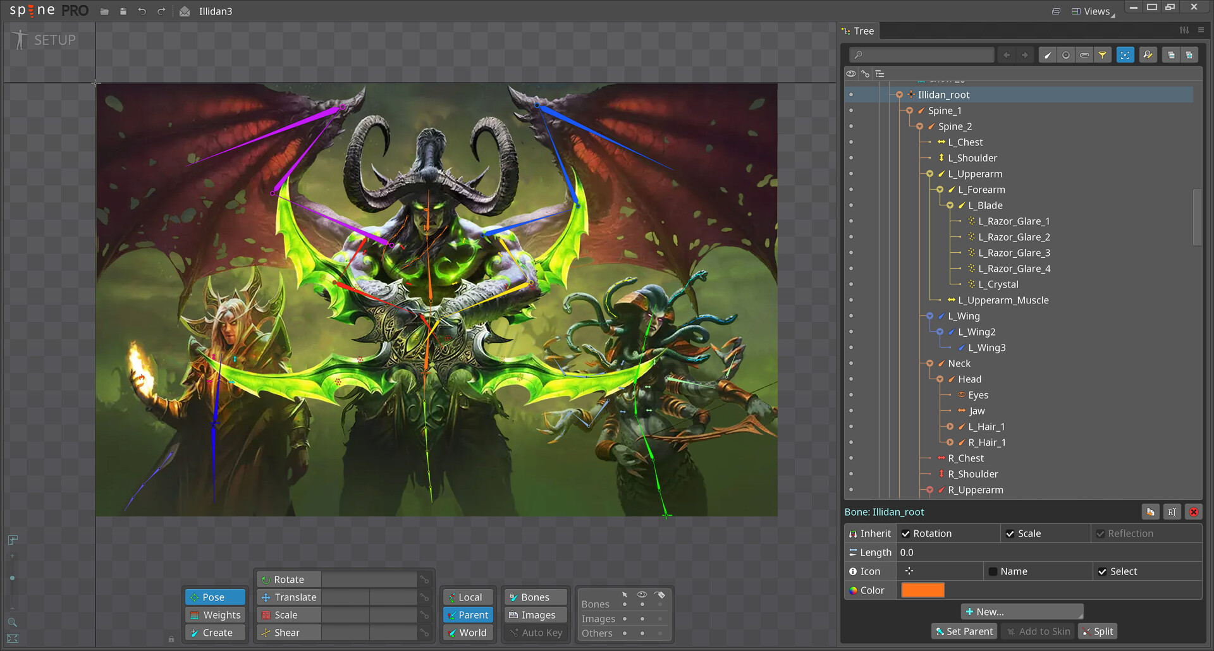Toggle Images selectable dot in options
1214x651 pixels.
pos(625,619)
